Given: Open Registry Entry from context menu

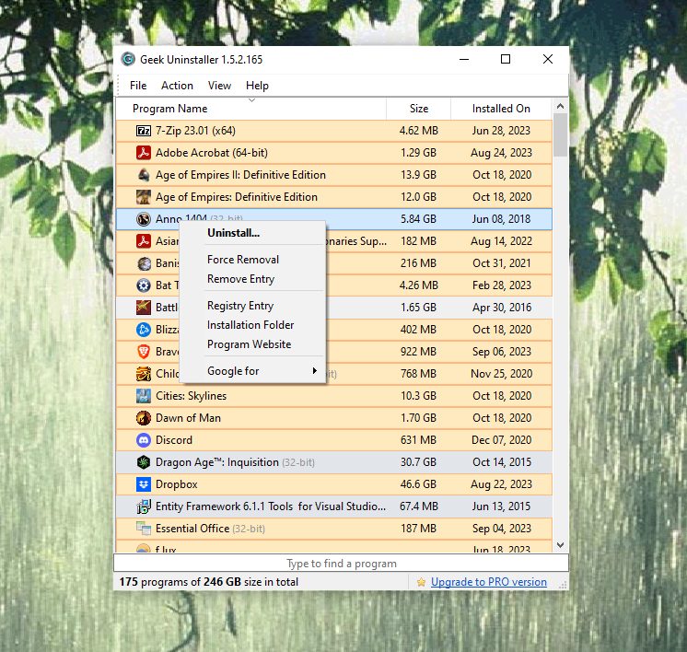Looking at the screenshot, I should [x=240, y=306].
